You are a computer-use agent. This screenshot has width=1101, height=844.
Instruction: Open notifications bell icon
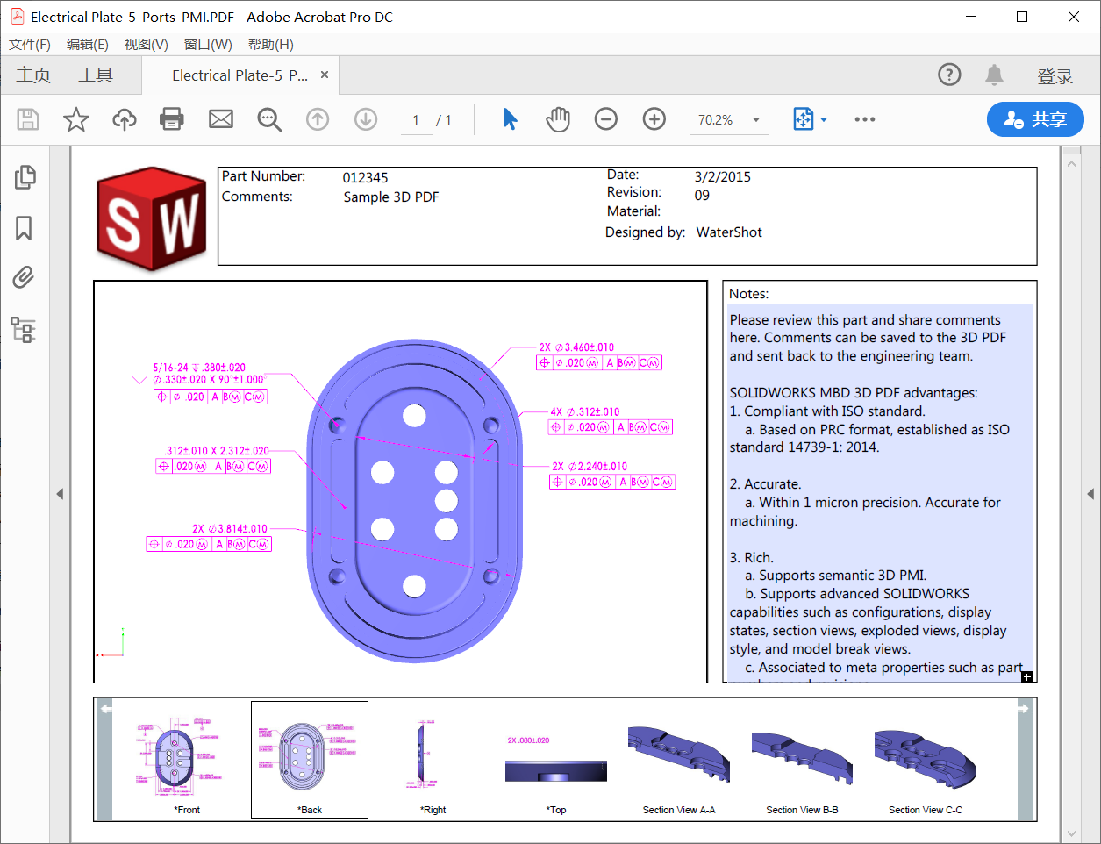994,75
